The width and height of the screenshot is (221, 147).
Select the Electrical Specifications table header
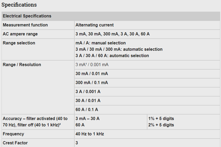click(x=27, y=16)
